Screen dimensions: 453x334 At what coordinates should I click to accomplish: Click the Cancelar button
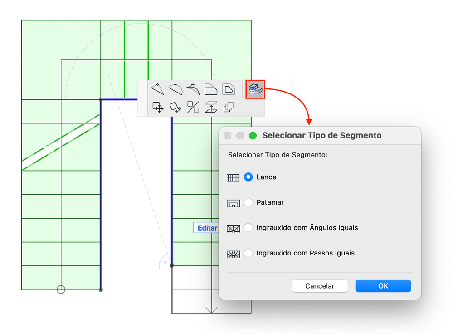point(320,286)
